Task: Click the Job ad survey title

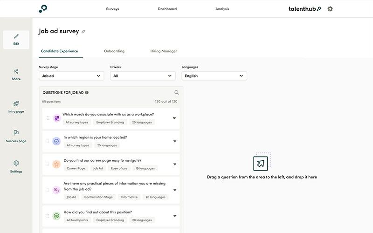Action: (x=59, y=31)
